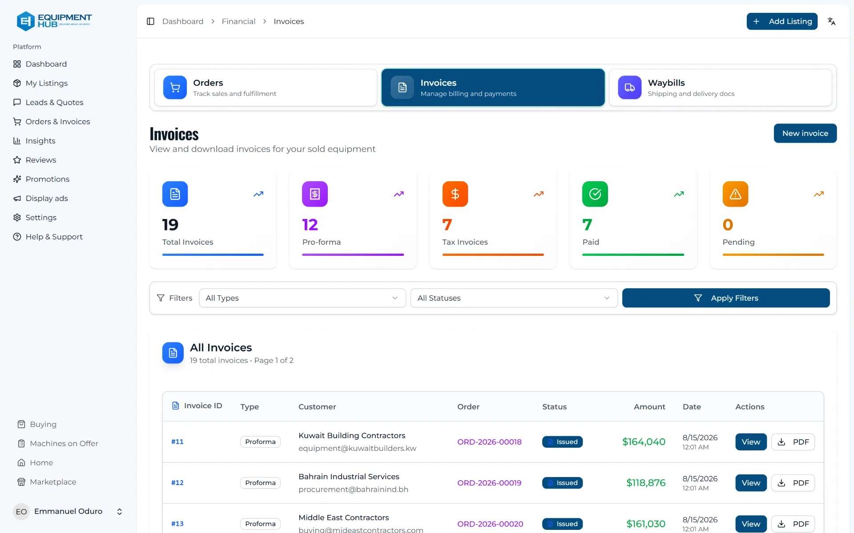Click the Pending warning triangle icon
The height and width of the screenshot is (533, 854).
pos(735,194)
